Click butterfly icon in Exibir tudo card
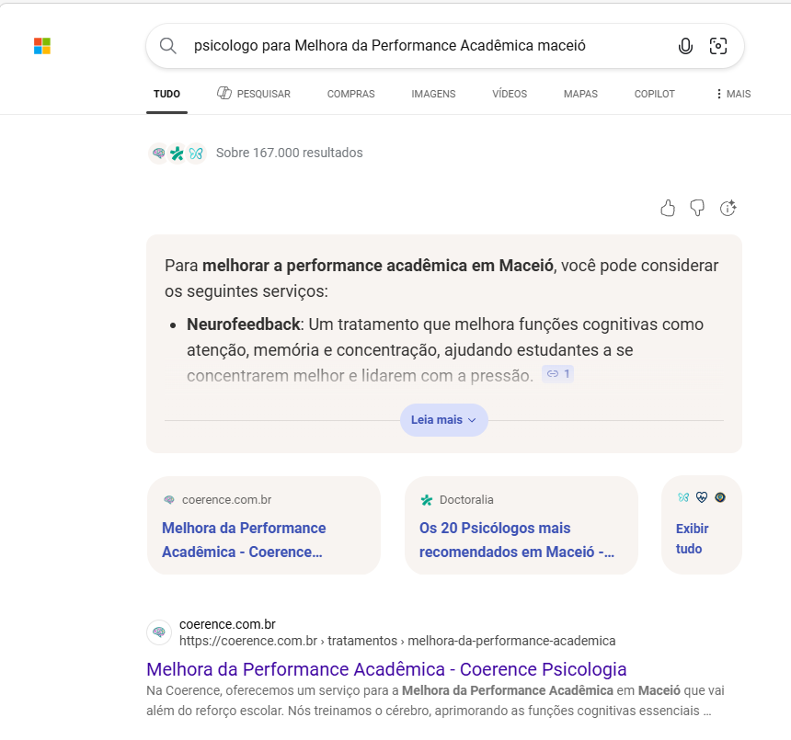The width and height of the screenshot is (791, 740). click(683, 497)
